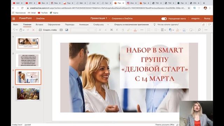Screen dimensions: 224x126
Task: Click the русский language status entry
Action: click(28, 125)
